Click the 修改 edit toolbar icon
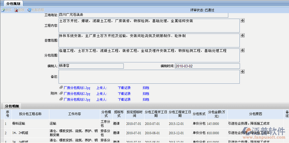This screenshot has height=143, width=289. point(3,10)
